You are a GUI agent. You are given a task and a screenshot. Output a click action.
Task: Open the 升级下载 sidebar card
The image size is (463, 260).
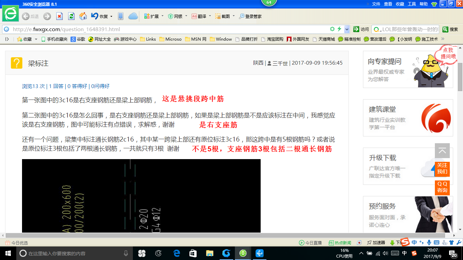[408, 166]
